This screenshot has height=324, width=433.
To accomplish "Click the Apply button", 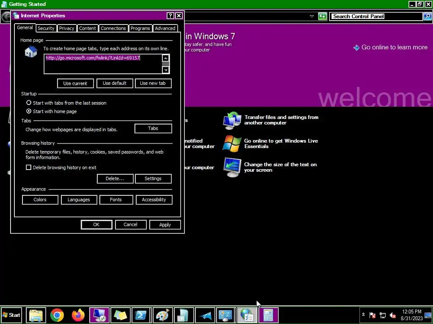I will pyautogui.click(x=165, y=224).
